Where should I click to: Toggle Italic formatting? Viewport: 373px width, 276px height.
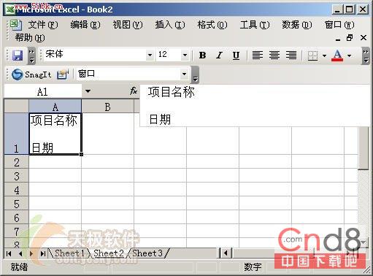(x=219, y=55)
